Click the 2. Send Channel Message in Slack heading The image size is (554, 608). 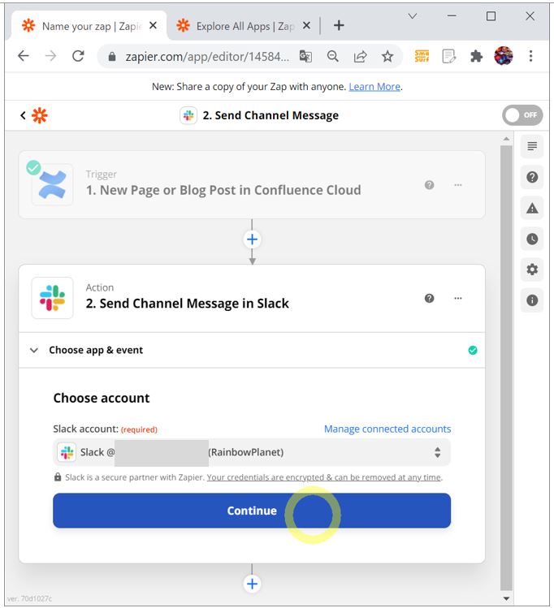[x=187, y=304]
